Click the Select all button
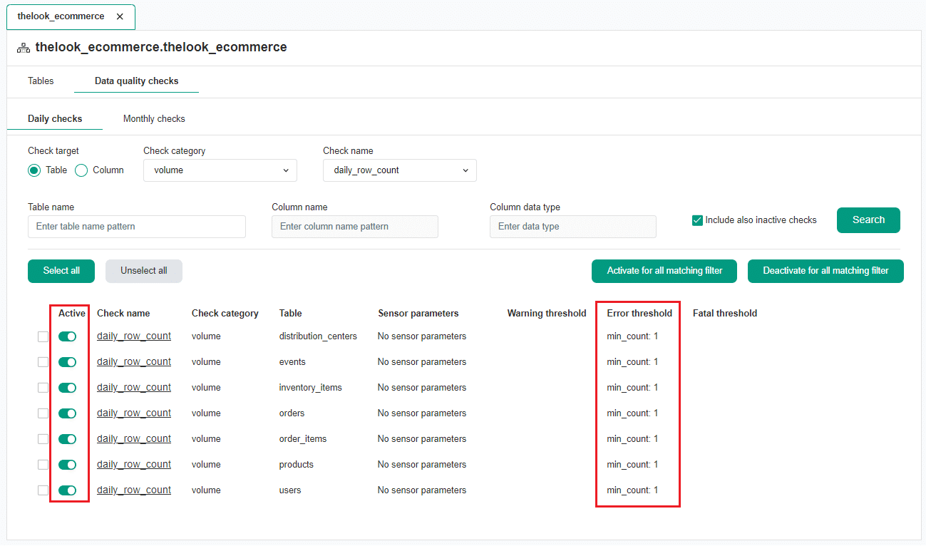926x546 pixels. pyautogui.click(x=61, y=271)
